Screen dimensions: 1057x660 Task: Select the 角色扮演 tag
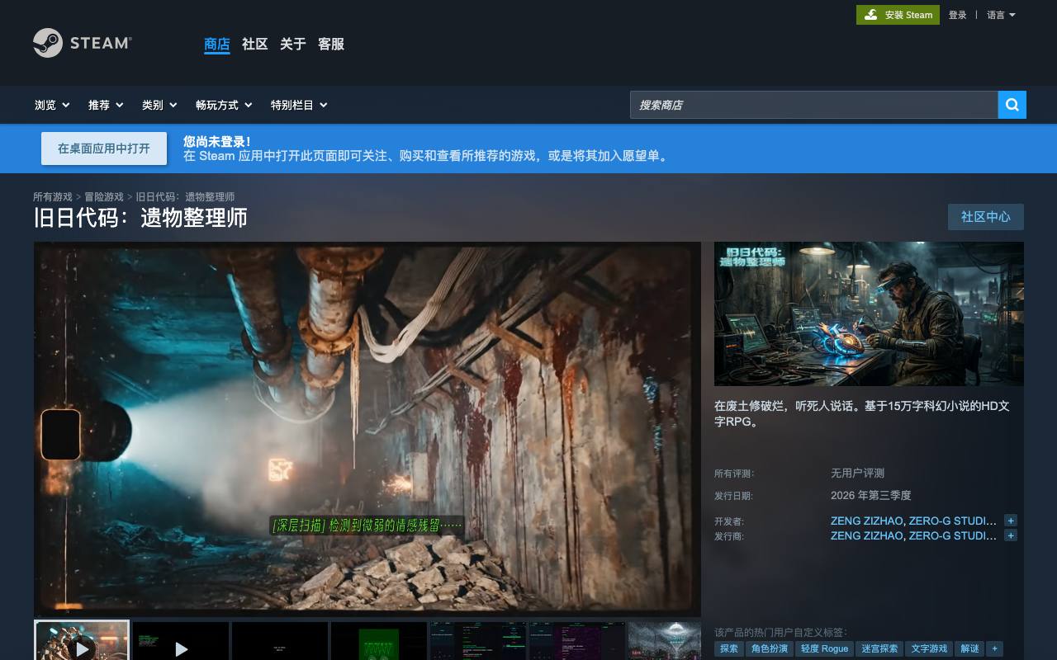769,648
